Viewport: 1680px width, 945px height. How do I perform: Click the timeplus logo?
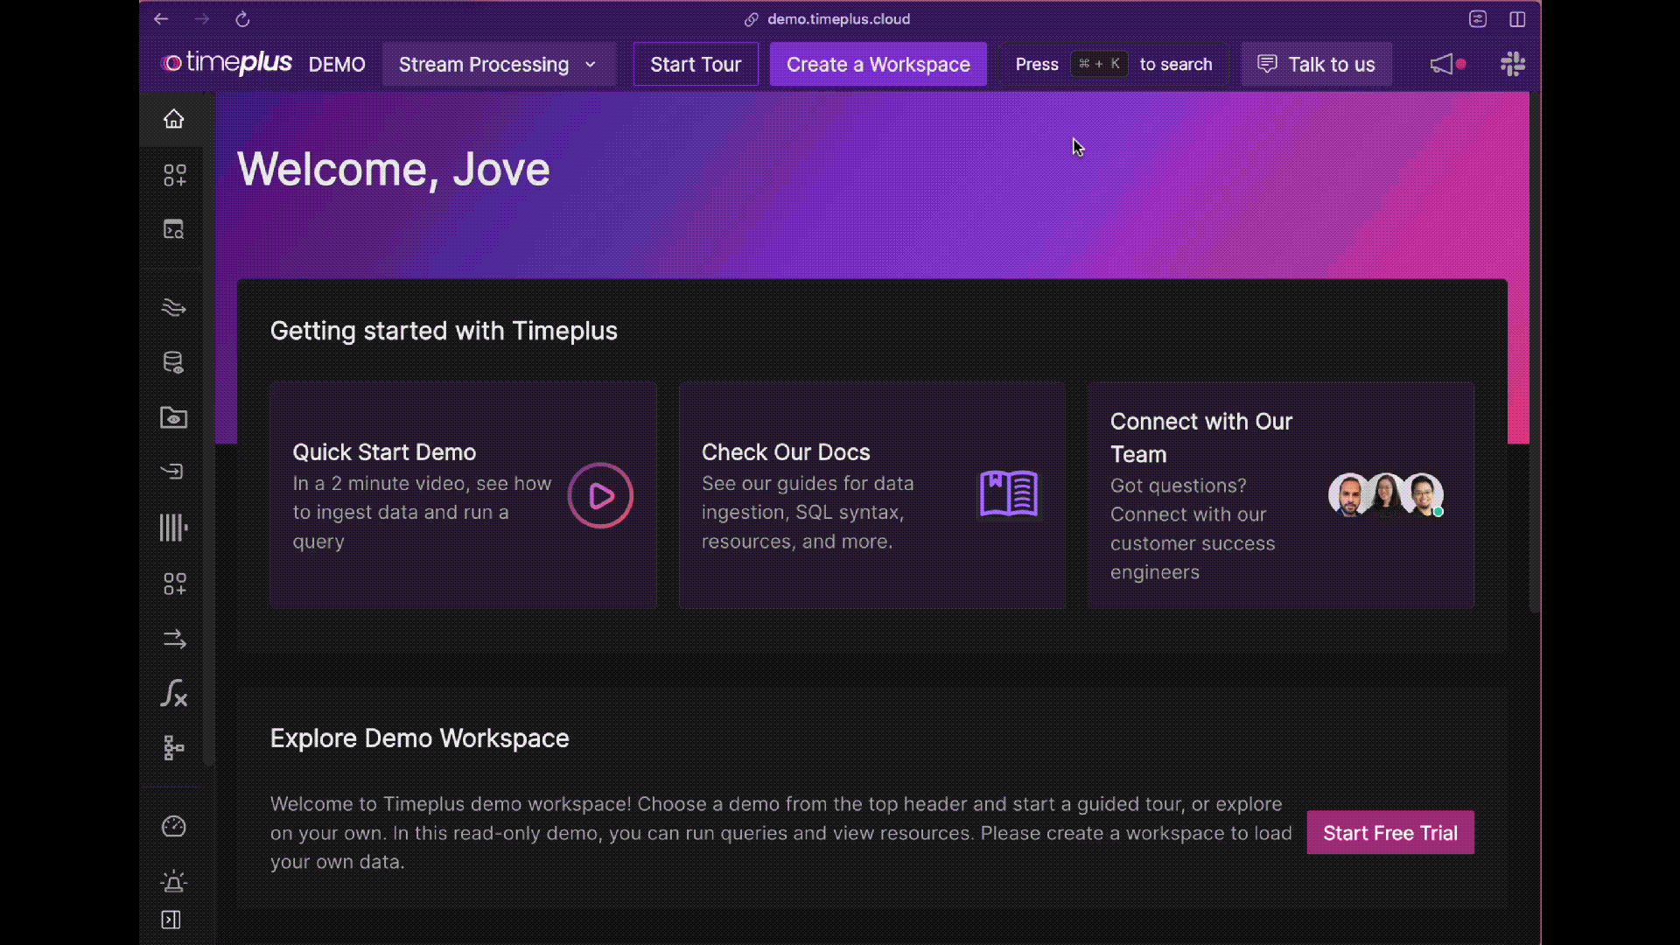227,63
